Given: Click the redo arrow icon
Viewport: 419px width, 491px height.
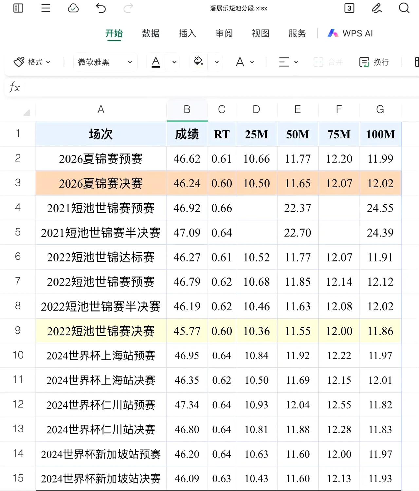Looking at the screenshot, I should (128, 8).
